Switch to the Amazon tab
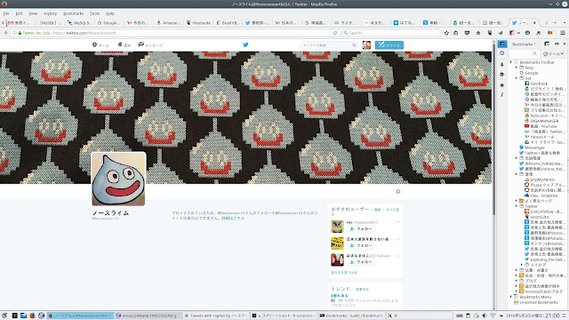Viewport: 569px width, 320px height. click(x=168, y=22)
